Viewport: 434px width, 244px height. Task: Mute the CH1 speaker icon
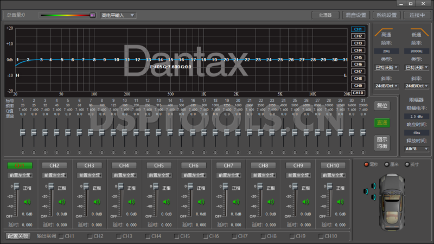tap(27, 202)
